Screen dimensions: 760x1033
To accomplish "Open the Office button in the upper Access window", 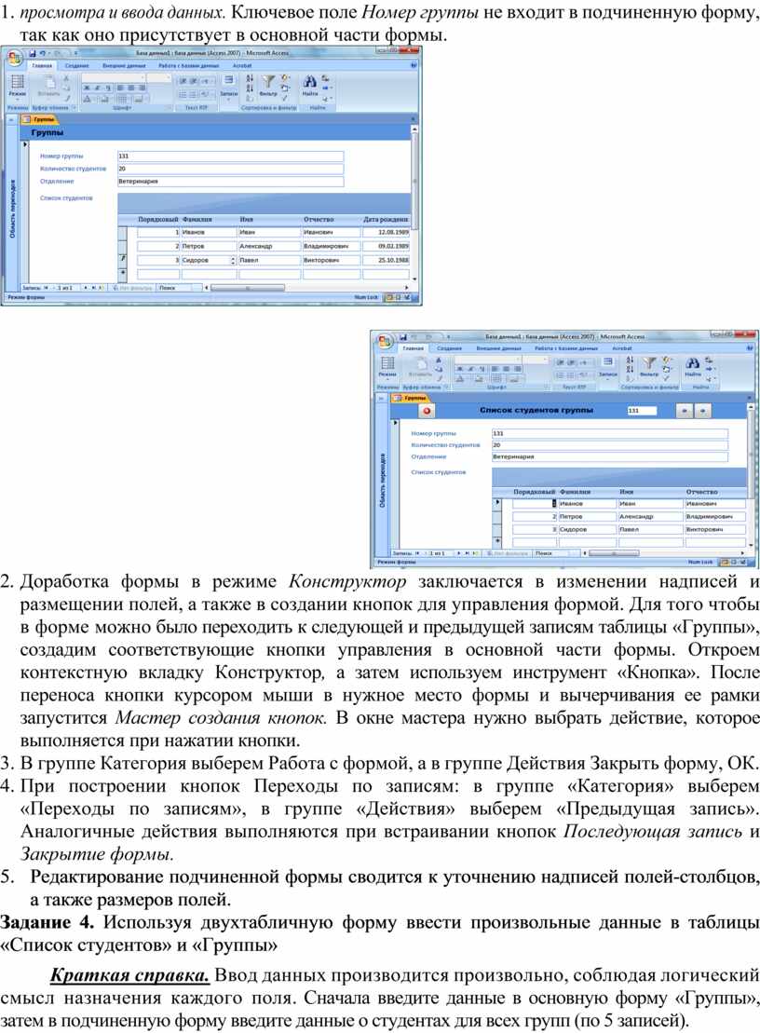I will (x=13, y=58).
